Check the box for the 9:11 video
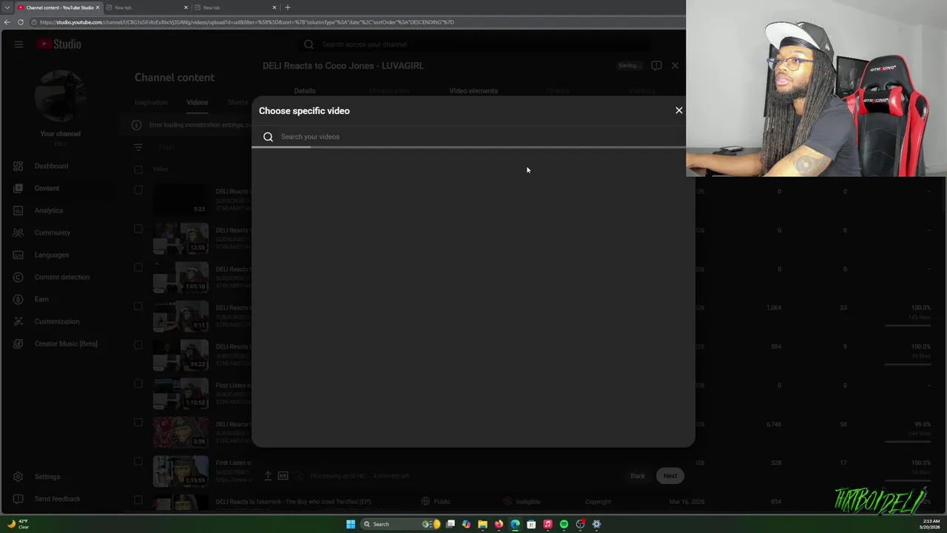This screenshot has height=533, width=947. 138,306
